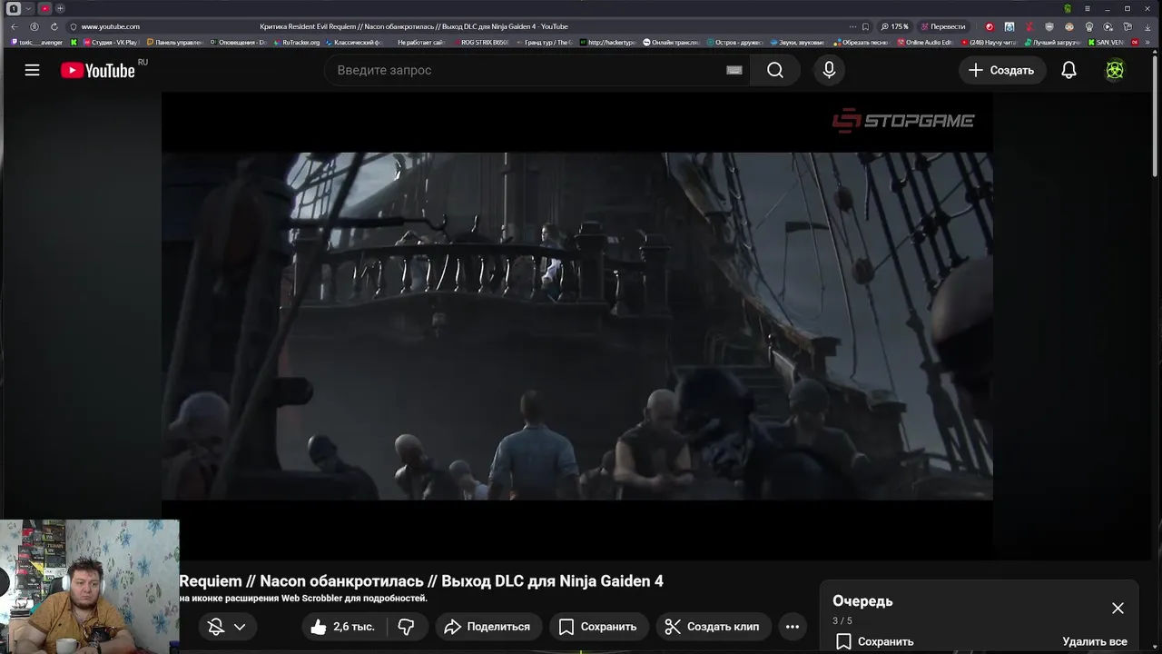Click the page scrollbar thumb

(x=1155, y=116)
